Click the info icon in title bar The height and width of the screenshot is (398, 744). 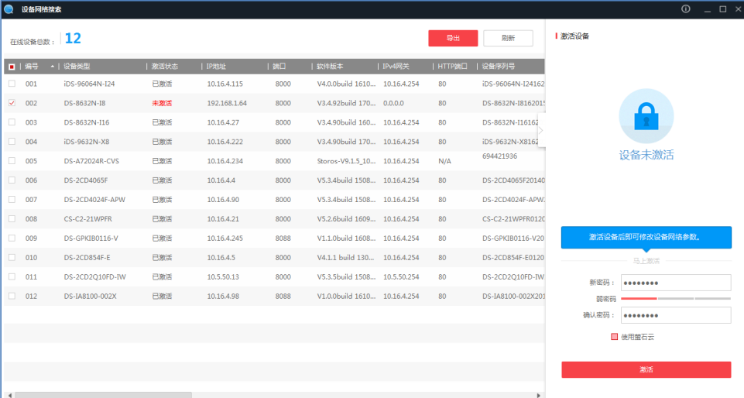coord(685,9)
